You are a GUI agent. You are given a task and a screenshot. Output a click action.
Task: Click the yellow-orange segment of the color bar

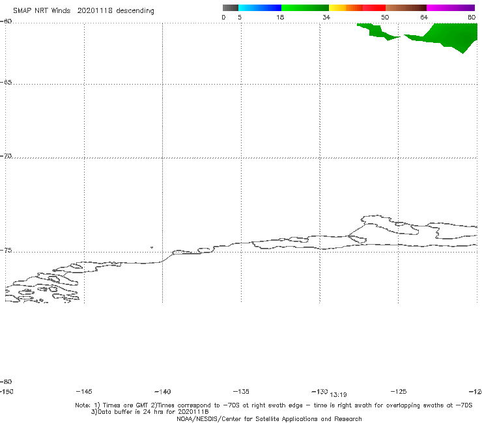pos(346,8)
